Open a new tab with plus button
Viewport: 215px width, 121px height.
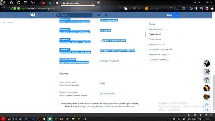[98, 3]
